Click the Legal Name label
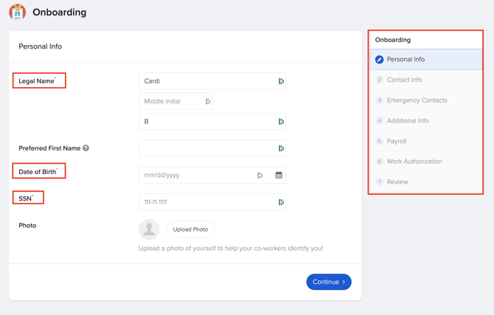Viewport: 494px width, 315px height. pos(37,81)
